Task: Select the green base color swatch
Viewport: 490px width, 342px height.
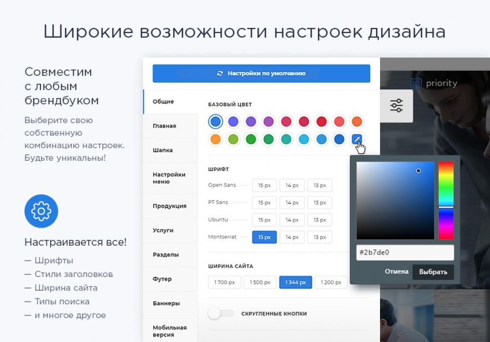Action: (251, 139)
